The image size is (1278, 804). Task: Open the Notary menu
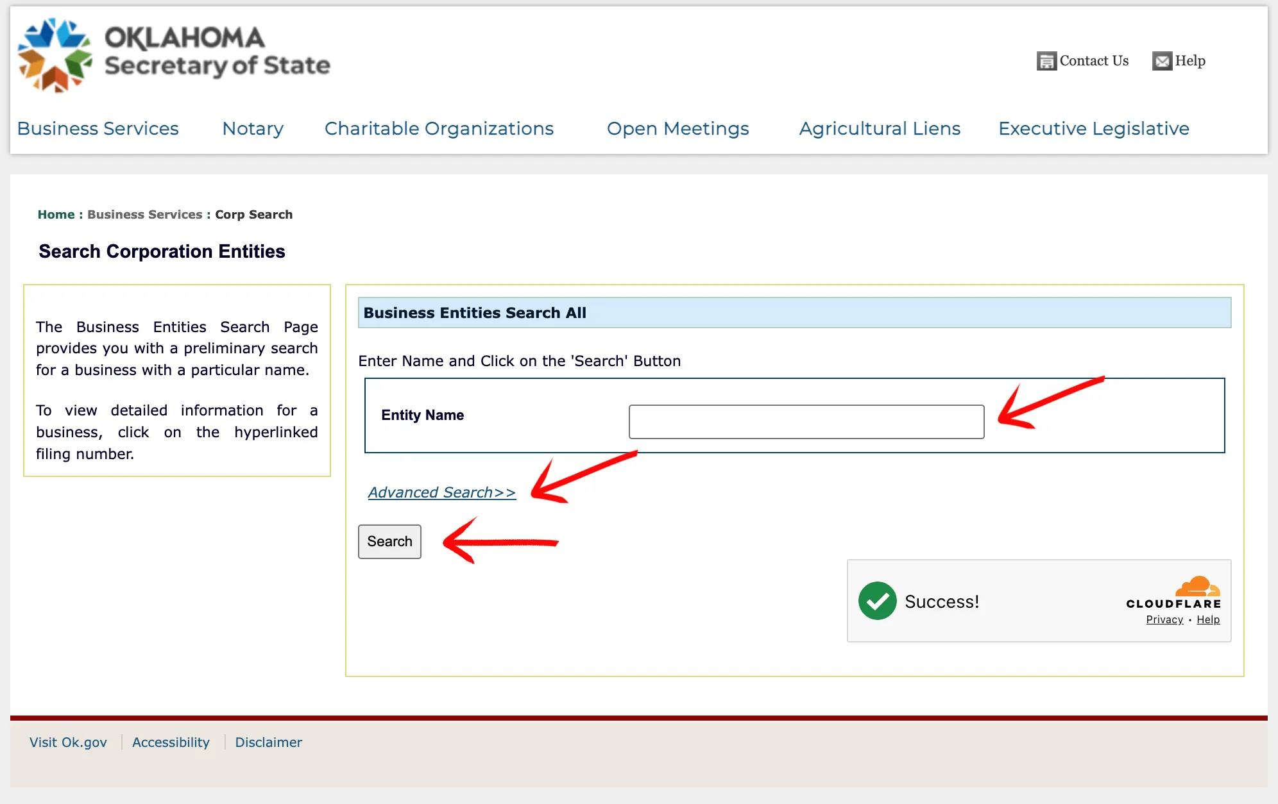[x=253, y=128]
